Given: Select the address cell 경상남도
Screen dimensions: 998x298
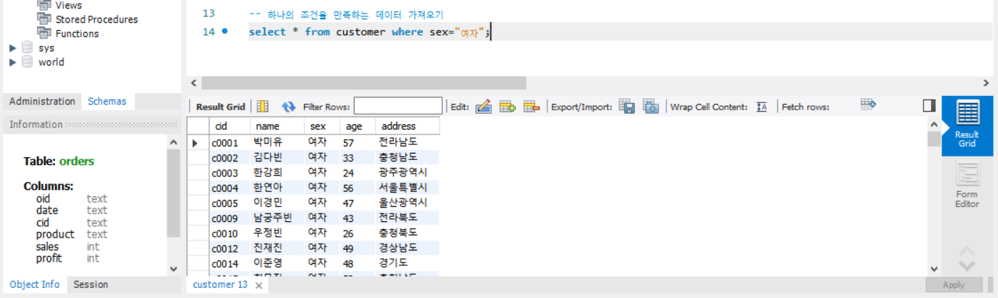Looking at the screenshot, I should pos(406,248).
